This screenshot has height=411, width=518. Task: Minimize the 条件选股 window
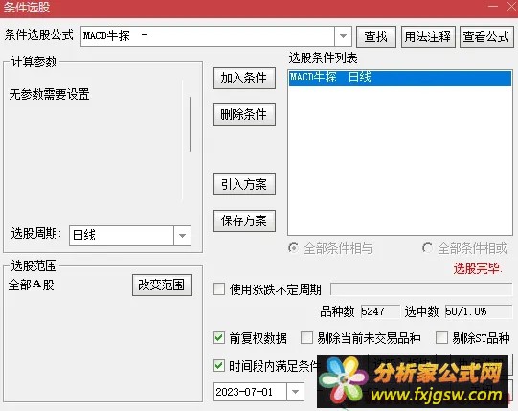493,7
